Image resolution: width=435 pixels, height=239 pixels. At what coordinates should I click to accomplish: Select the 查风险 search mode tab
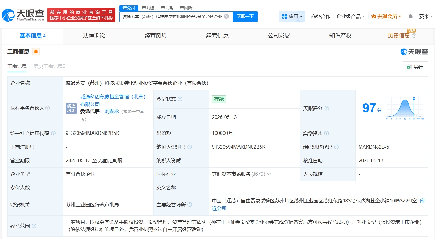point(186,8)
